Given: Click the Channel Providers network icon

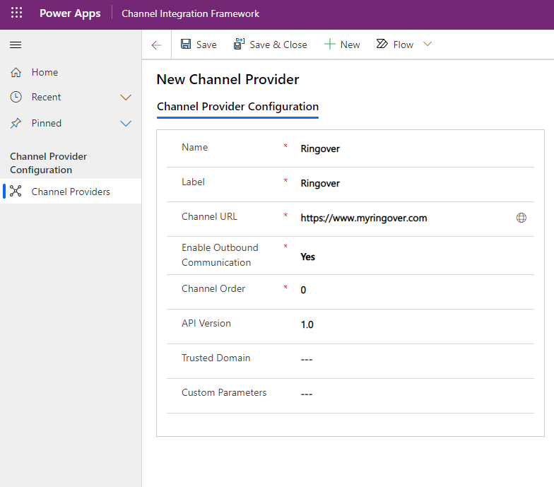Looking at the screenshot, I should pyautogui.click(x=16, y=191).
